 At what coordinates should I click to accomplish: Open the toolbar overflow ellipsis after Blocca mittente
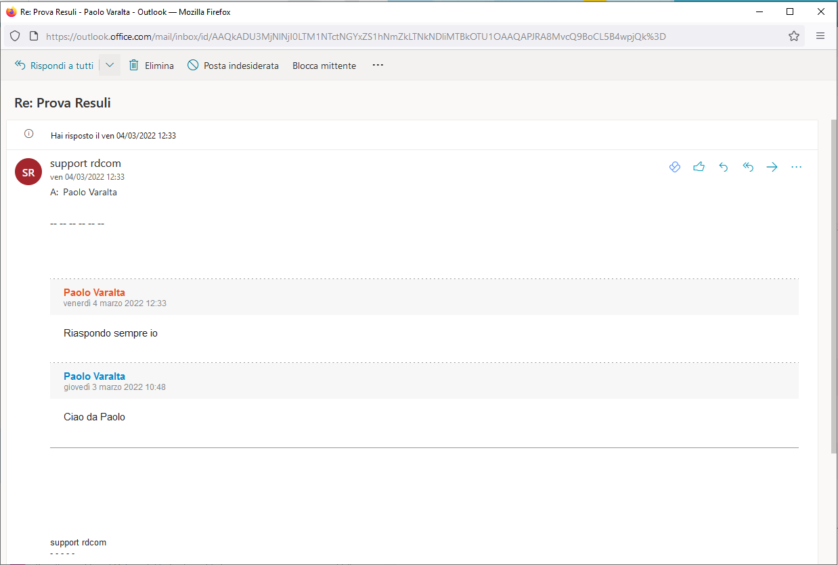point(378,66)
